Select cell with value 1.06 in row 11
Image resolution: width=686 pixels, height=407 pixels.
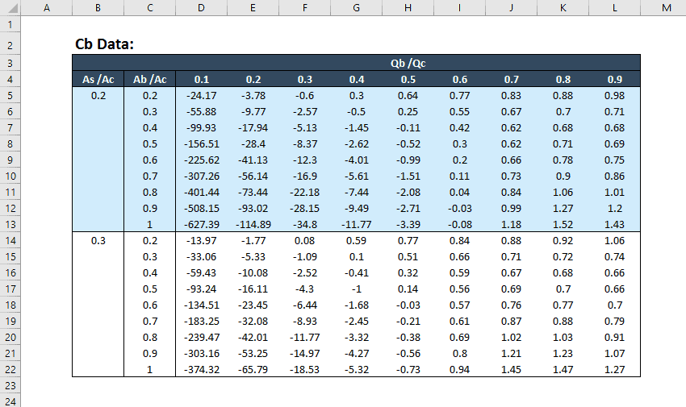(563, 192)
